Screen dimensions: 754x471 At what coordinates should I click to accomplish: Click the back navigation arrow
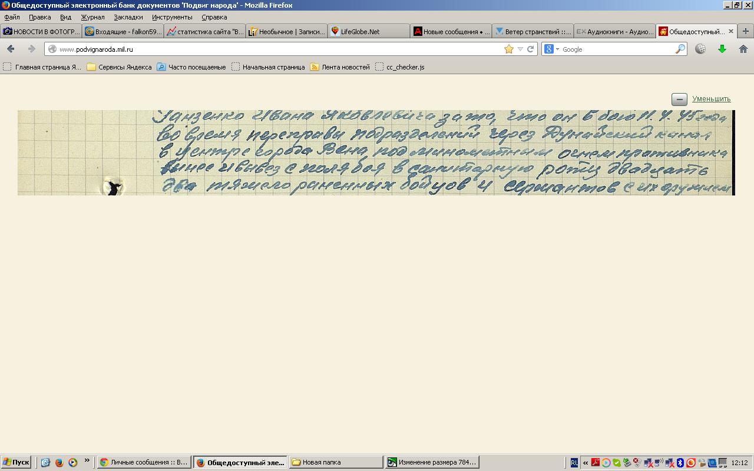[x=11, y=49]
